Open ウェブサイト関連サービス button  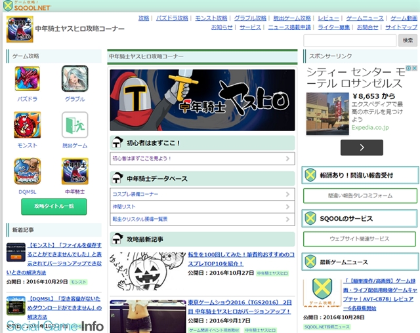click(x=360, y=239)
